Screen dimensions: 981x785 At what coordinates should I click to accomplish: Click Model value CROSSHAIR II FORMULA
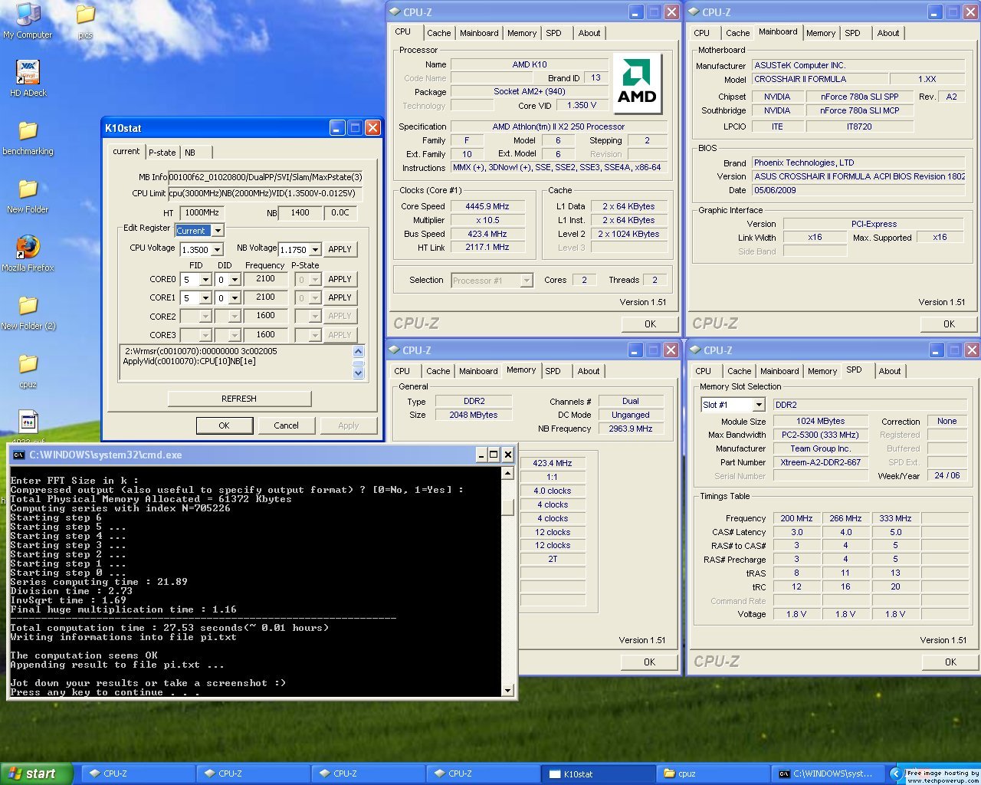pos(819,79)
